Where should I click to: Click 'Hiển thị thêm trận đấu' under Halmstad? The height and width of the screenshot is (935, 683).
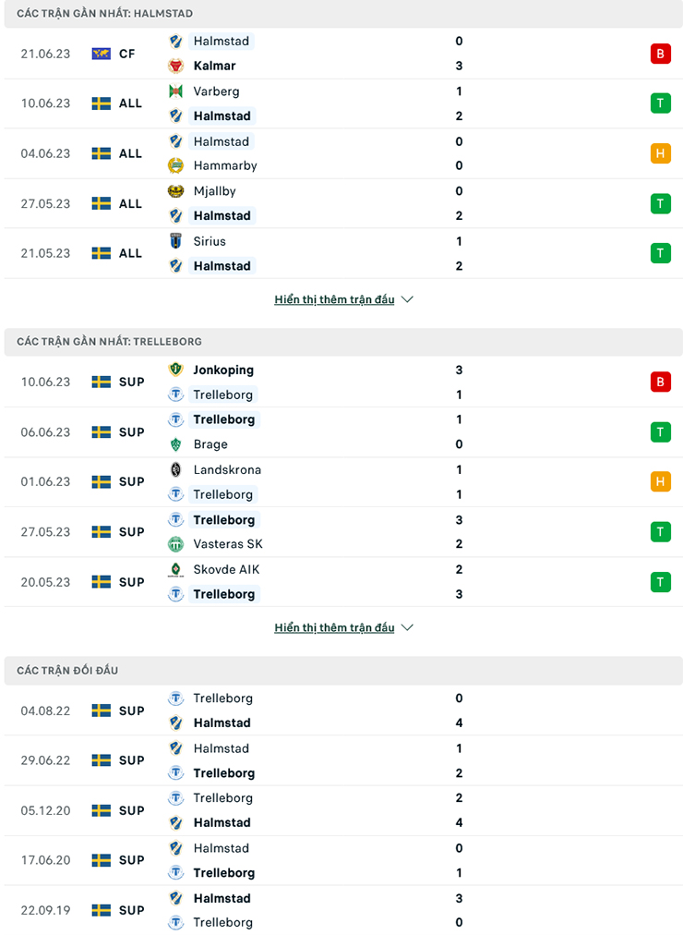(x=334, y=298)
